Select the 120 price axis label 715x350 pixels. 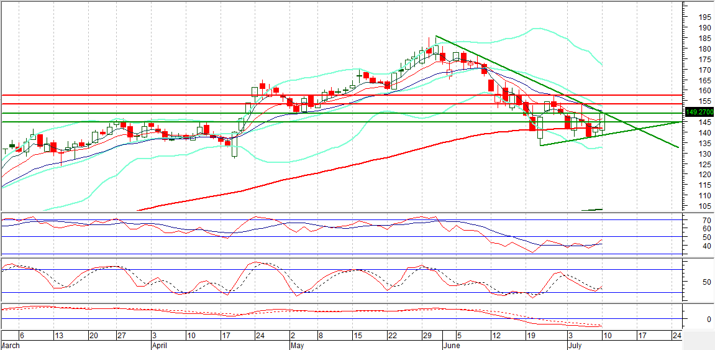[x=705, y=175]
